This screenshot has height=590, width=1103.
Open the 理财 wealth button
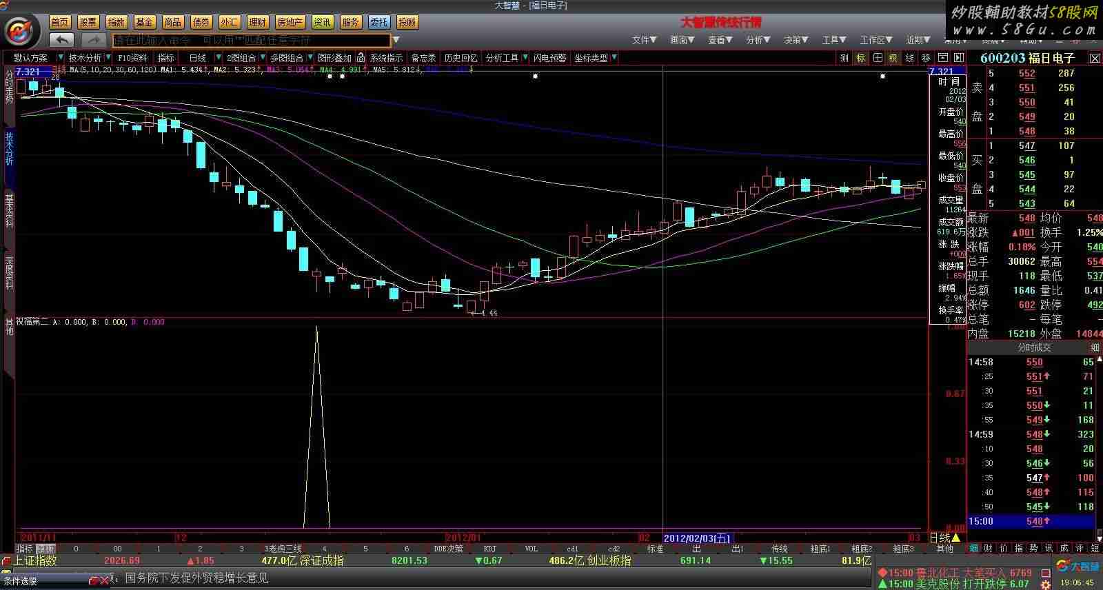click(x=257, y=22)
